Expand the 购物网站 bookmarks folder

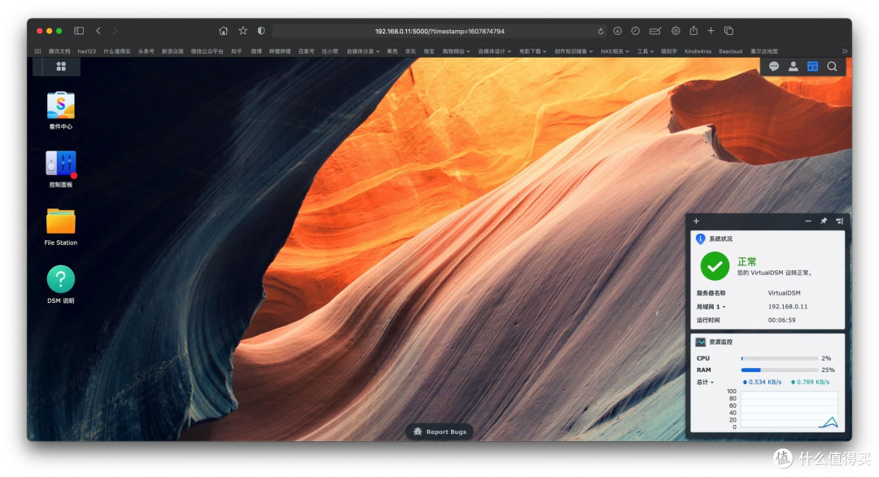tap(457, 51)
